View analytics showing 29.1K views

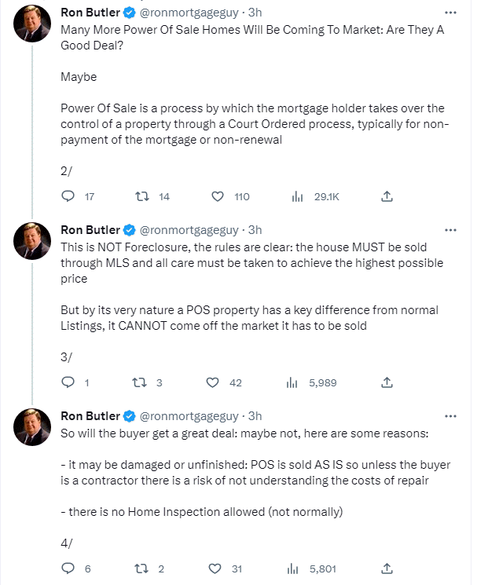tap(297, 197)
